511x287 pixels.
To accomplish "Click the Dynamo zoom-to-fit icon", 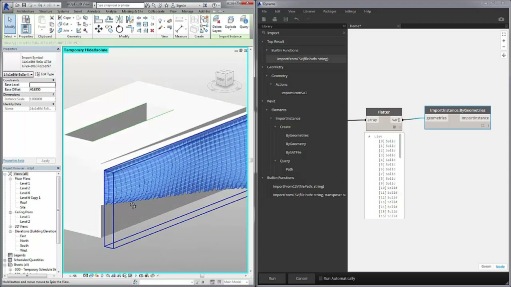I will [504, 34].
